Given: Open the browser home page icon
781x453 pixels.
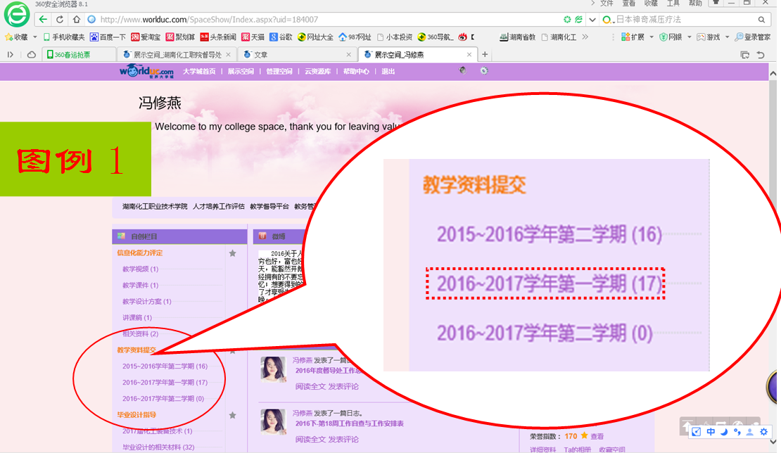Looking at the screenshot, I should coord(76,20).
